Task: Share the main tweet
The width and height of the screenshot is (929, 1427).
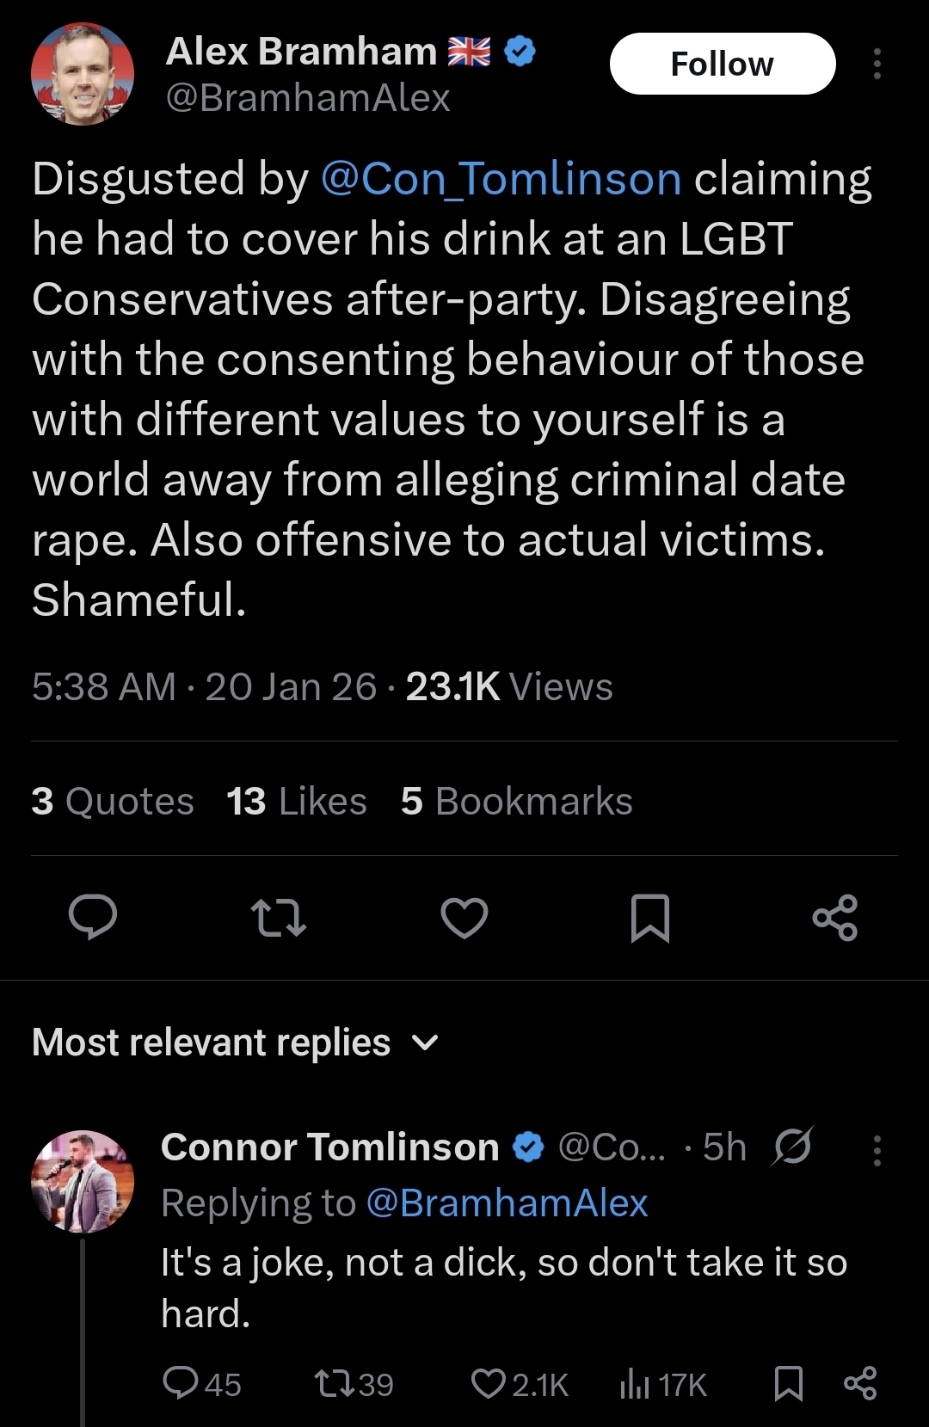Action: tap(835, 917)
